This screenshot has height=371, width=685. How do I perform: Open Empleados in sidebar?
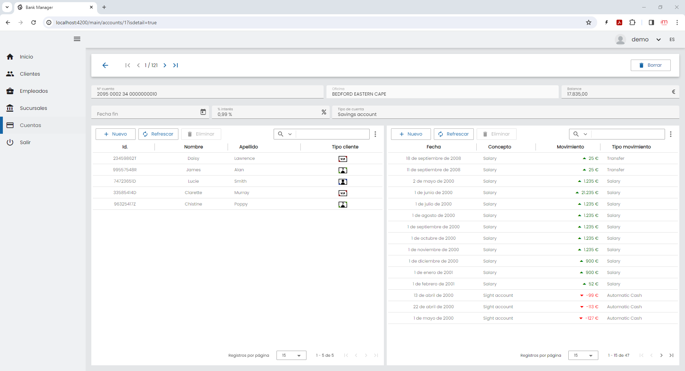point(43,91)
